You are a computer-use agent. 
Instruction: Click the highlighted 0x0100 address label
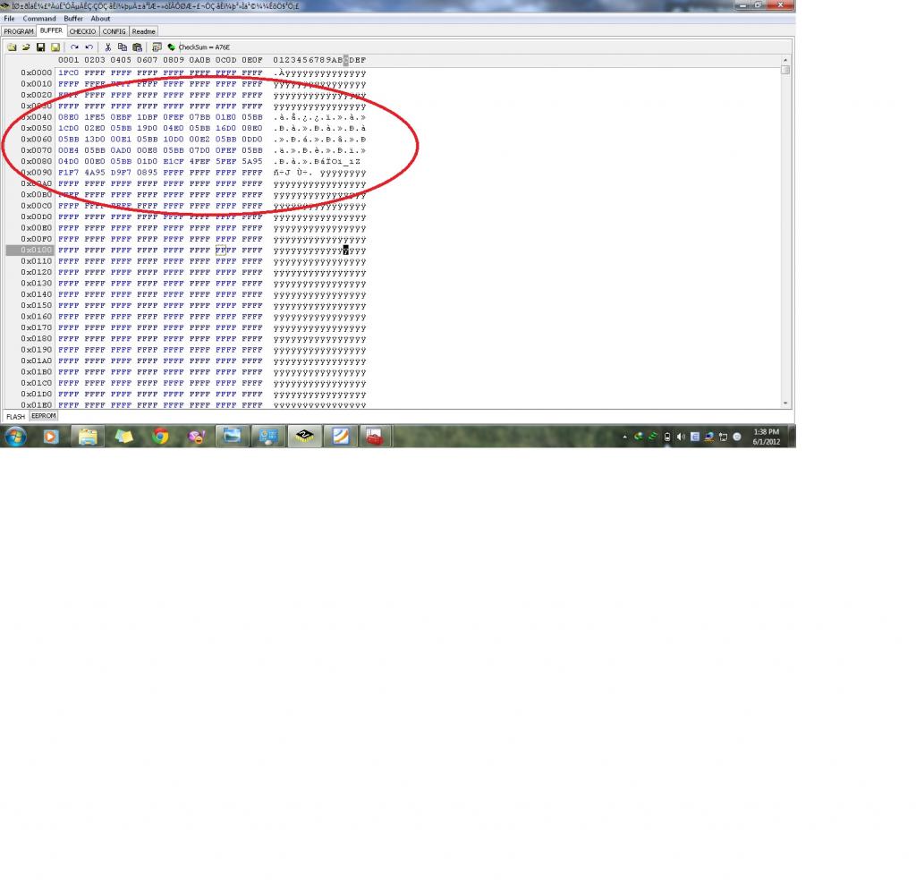click(x=30, y=250)
